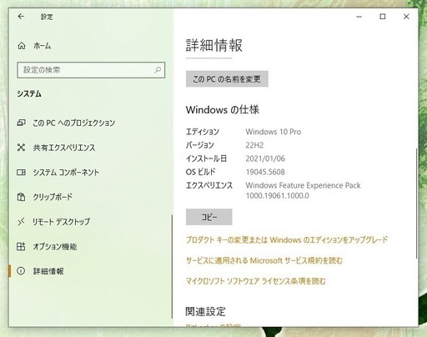
Task: Click the オプション機能 icon
Action: [22, 246]
